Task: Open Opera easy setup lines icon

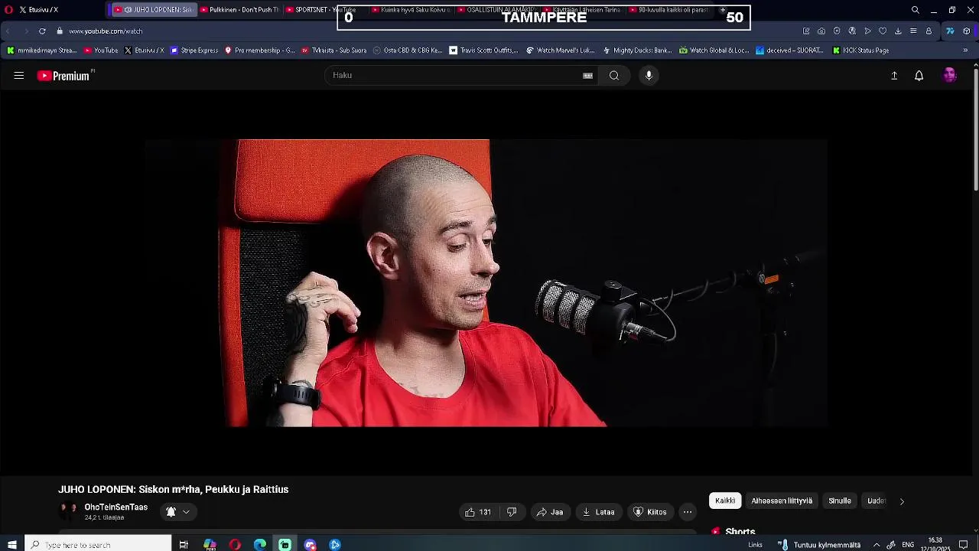Action: click(913, 31)
